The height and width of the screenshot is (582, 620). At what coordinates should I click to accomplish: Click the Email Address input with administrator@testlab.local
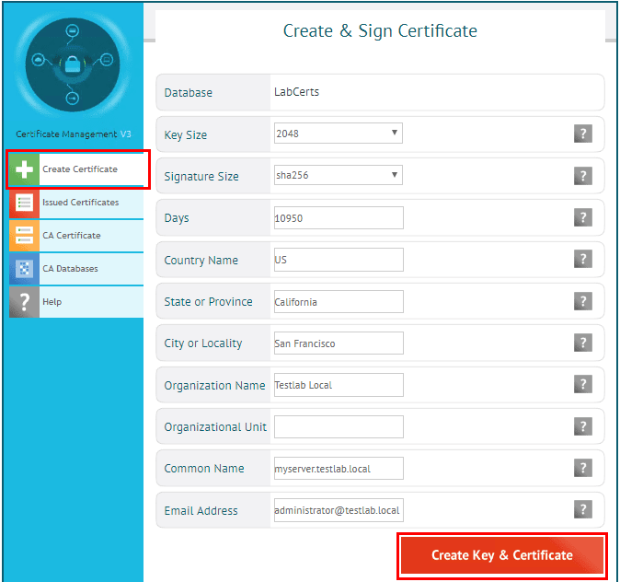click(x=339, y=510)
